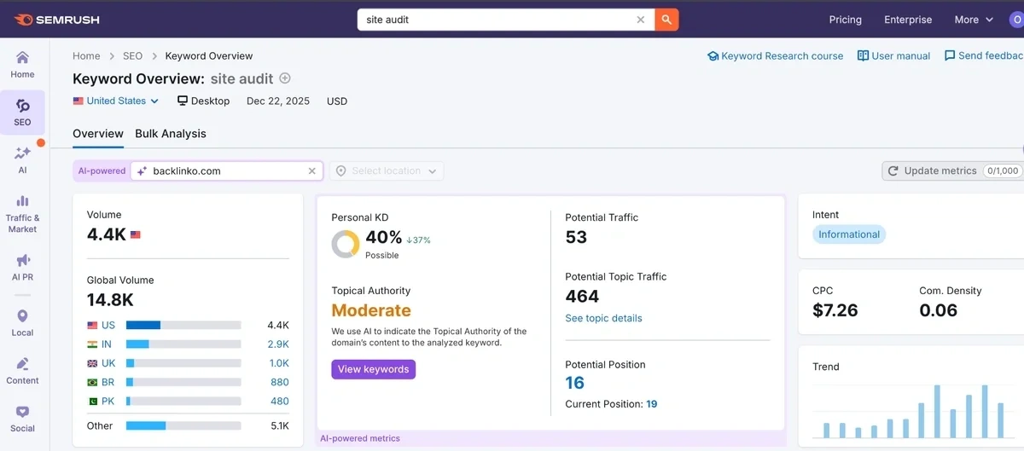Click the UK volume value 1.0K

(279, 363)
